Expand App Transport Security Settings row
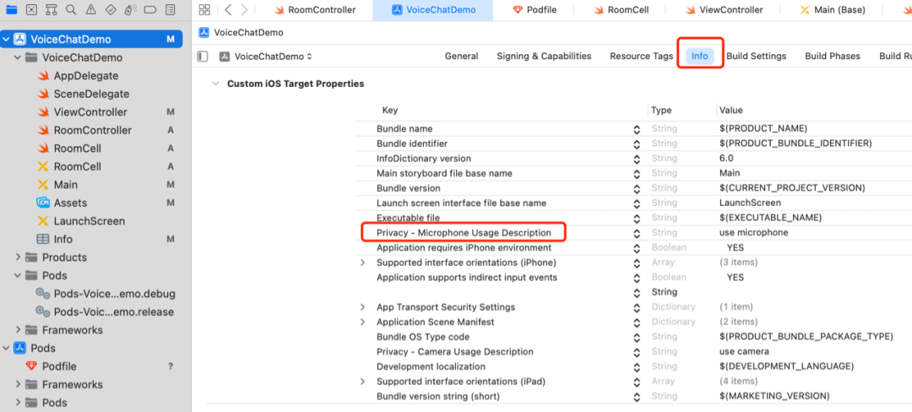 [x=363, y=307]
